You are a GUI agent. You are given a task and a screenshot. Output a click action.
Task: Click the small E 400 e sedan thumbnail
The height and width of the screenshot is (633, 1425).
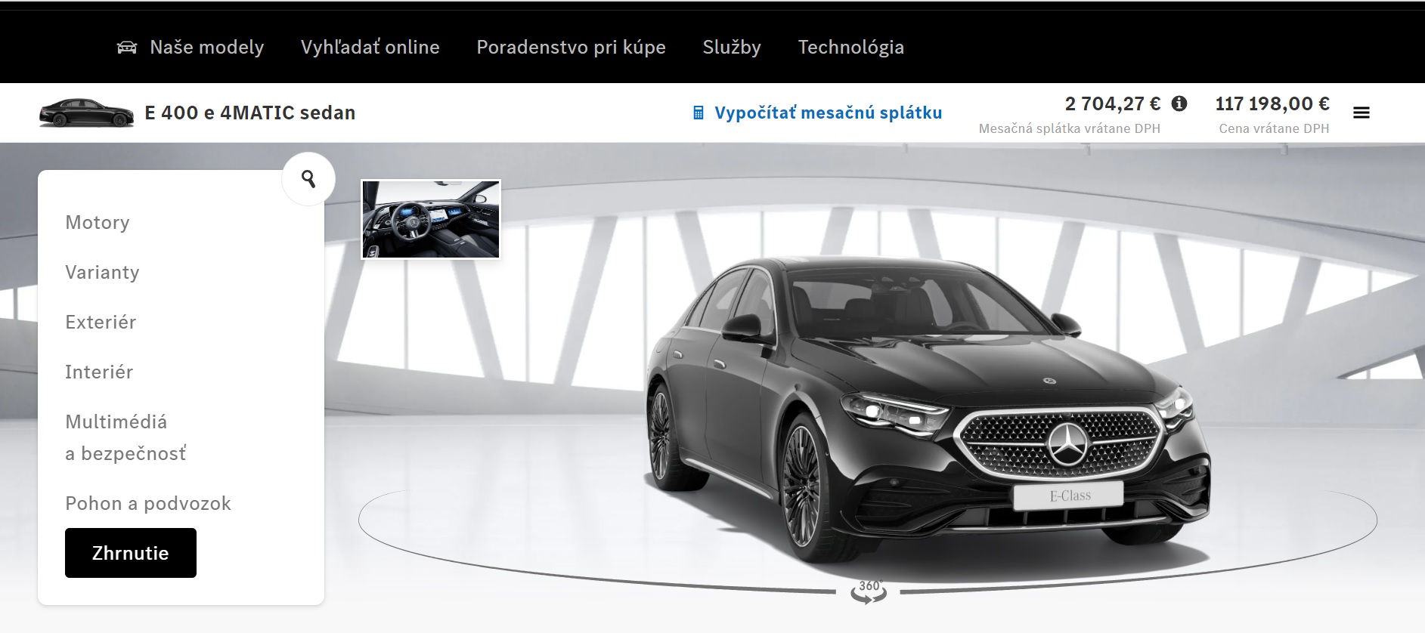coord(86,113)
